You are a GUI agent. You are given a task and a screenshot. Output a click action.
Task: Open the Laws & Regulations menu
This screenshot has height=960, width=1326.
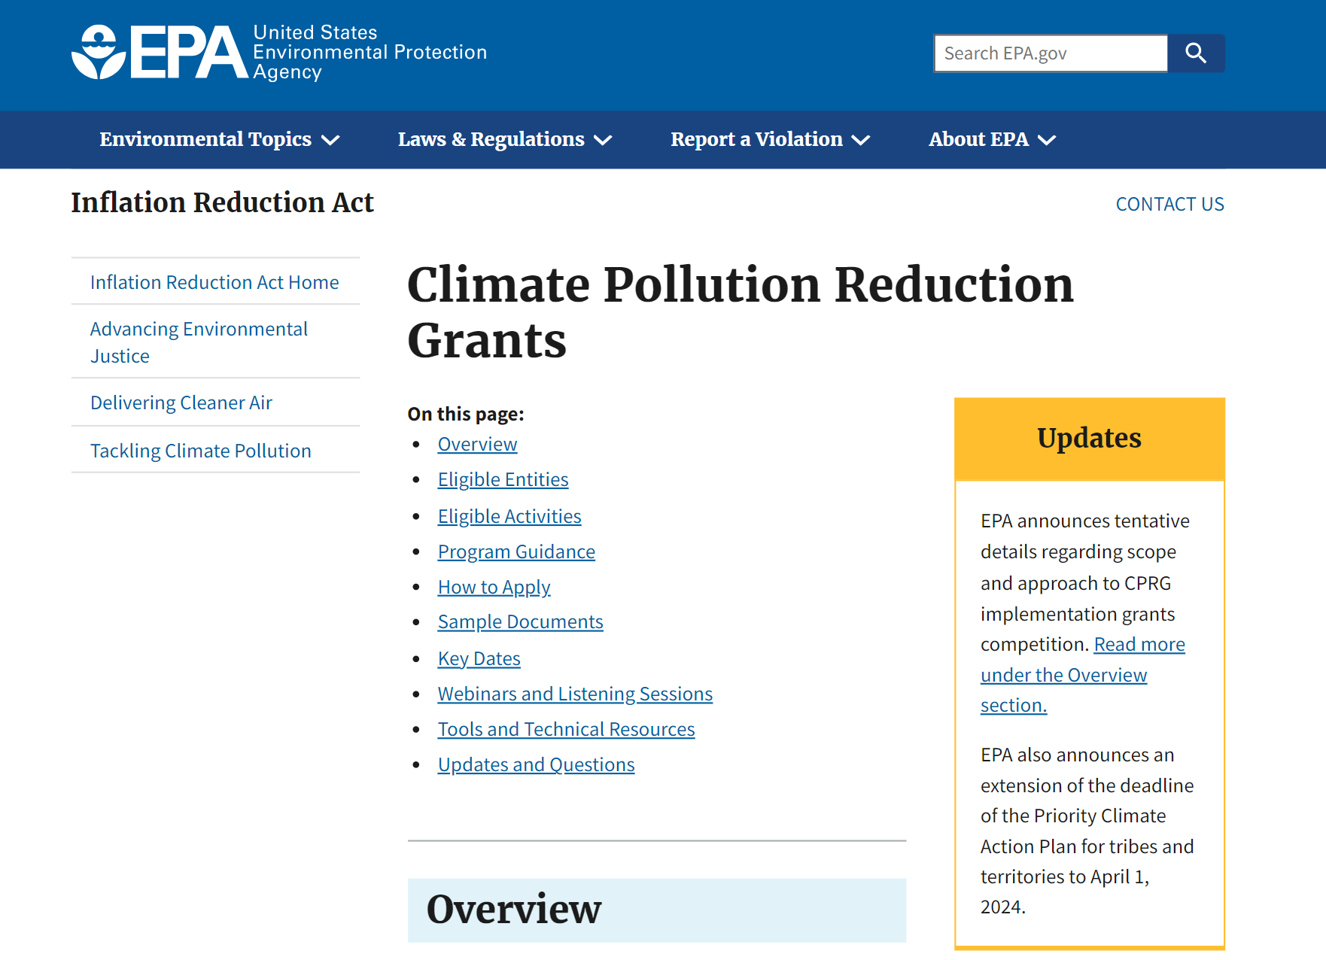point(504,140)
